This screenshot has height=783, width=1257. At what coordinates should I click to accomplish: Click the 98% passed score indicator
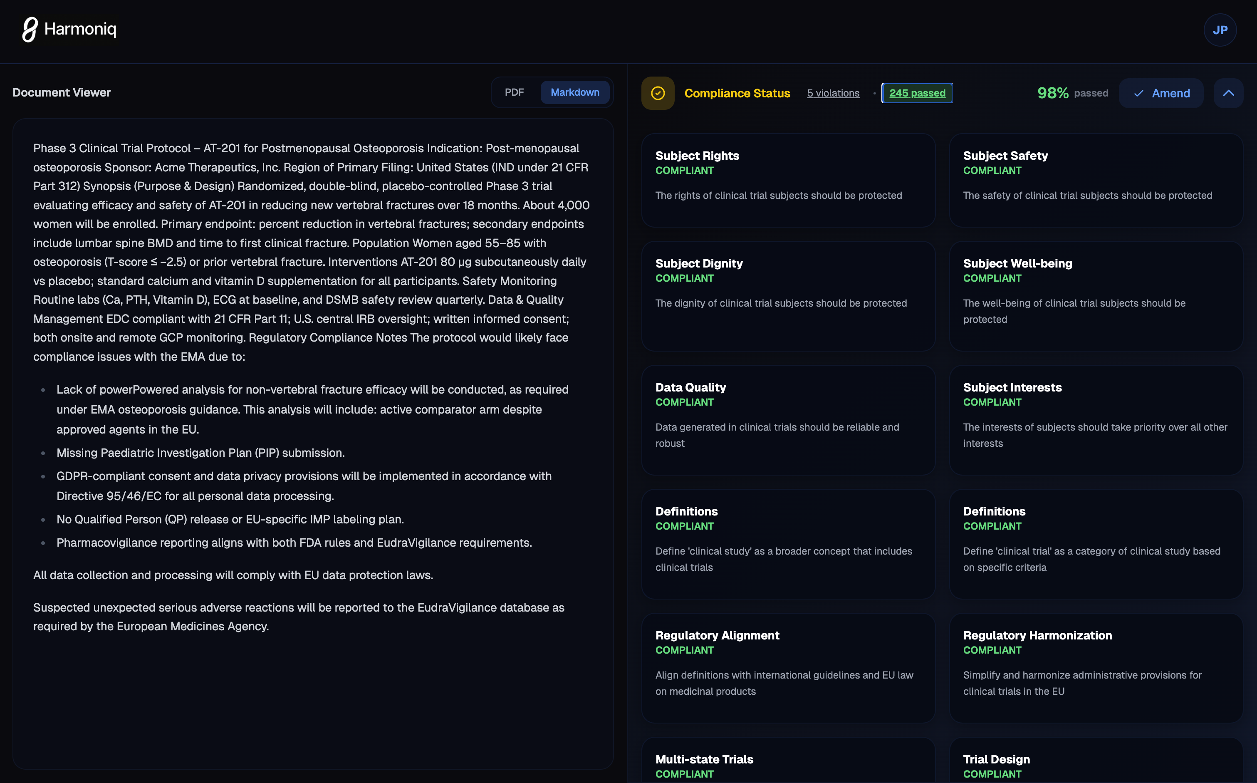pyautogui.click(x=1072, y=93)
